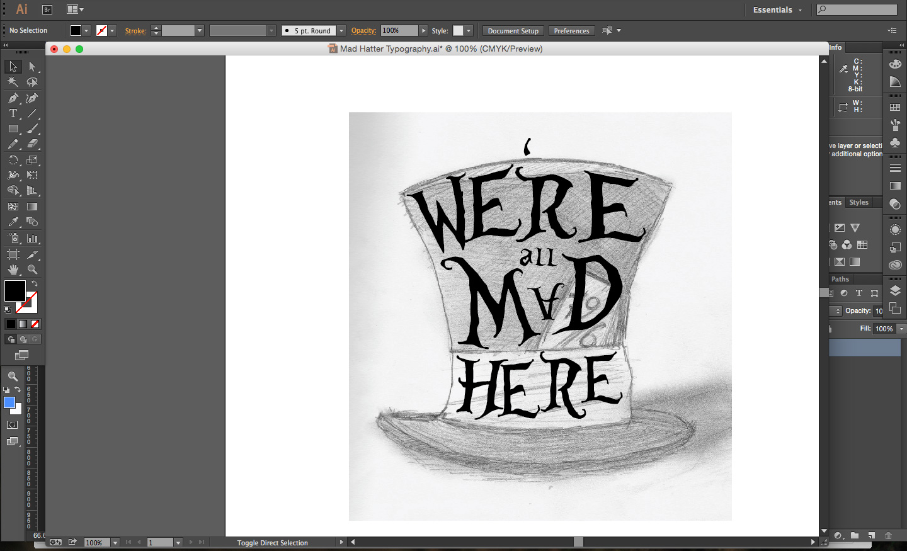Select the Eraser tool

32,144
